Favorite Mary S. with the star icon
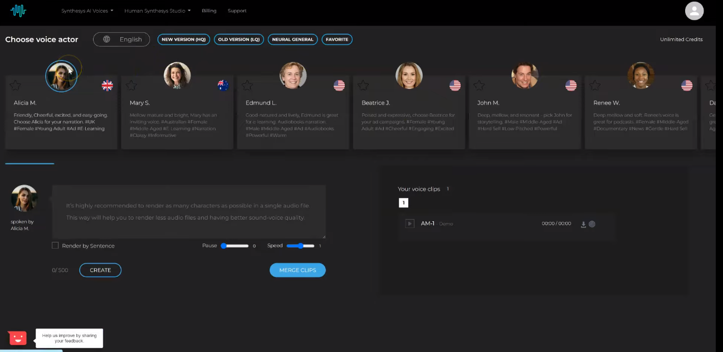The width and height of the screenshot is (723, 352). tap(131, 85)
